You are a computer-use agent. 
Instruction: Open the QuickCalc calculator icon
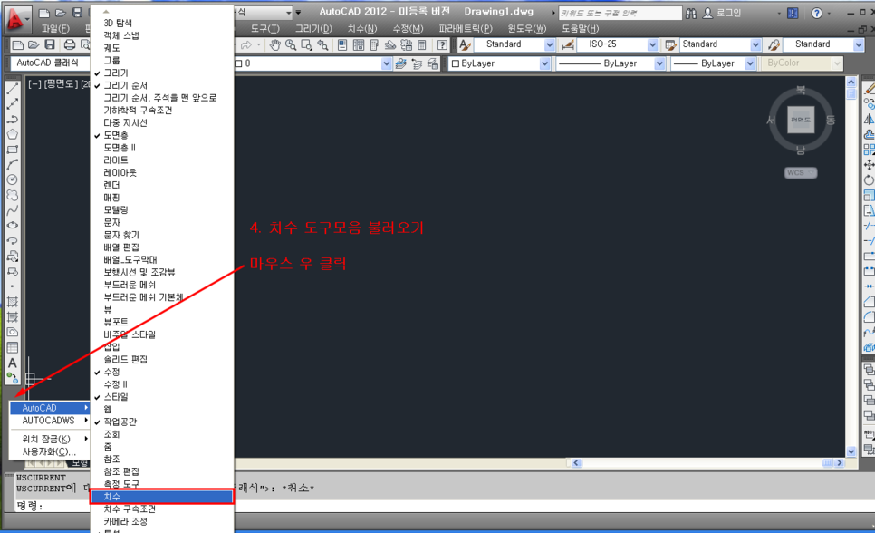tap(422, 44)
